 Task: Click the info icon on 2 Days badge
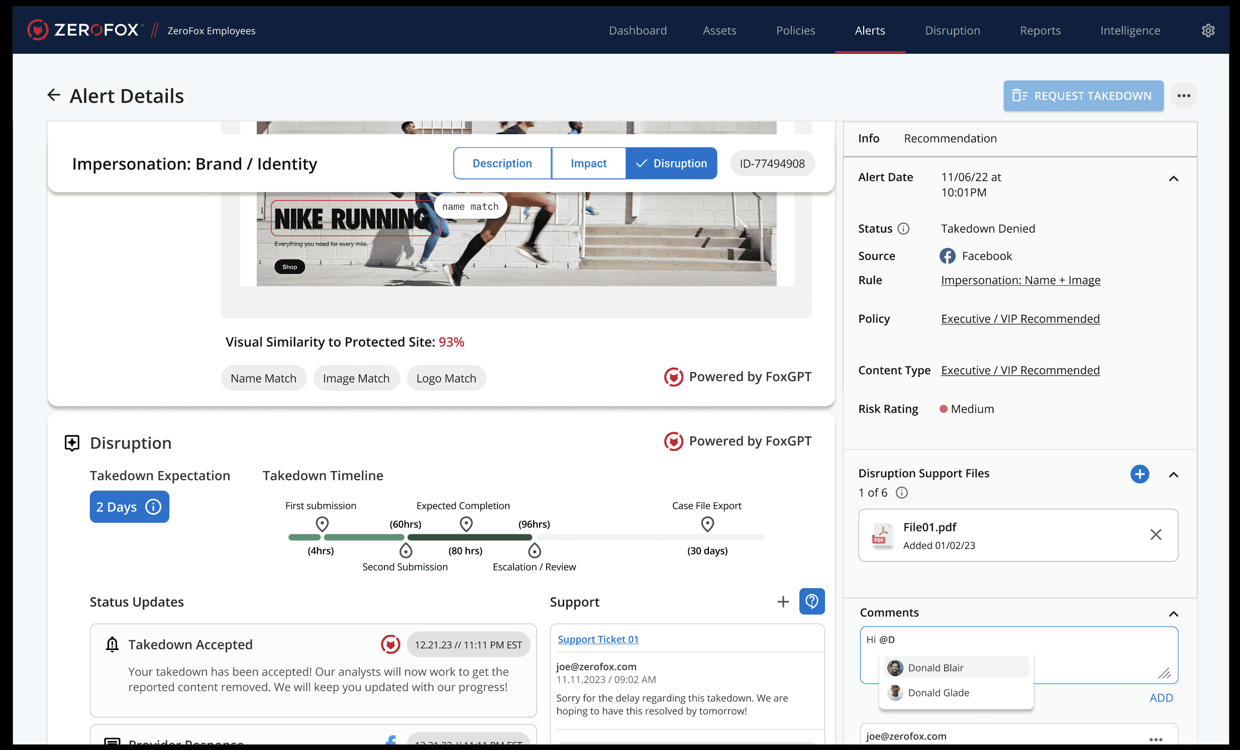[153, 506]
